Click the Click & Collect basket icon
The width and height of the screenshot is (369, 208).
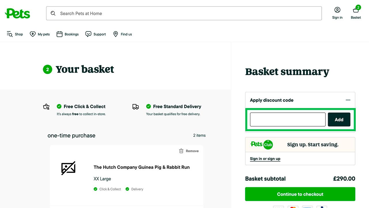coord(46,107)
